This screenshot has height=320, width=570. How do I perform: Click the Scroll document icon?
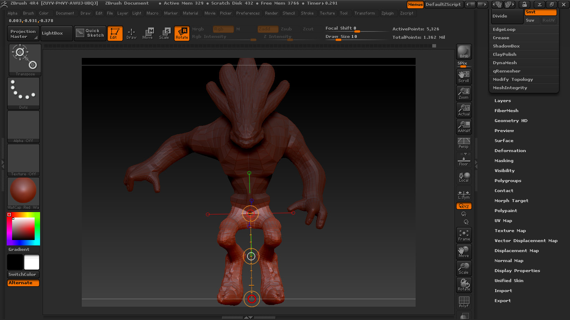pos(464,76)
